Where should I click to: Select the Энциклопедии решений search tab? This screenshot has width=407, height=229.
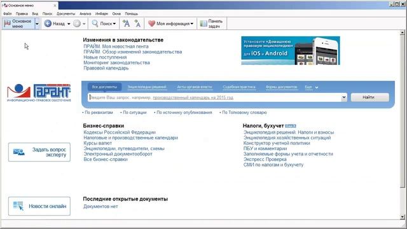147,87
